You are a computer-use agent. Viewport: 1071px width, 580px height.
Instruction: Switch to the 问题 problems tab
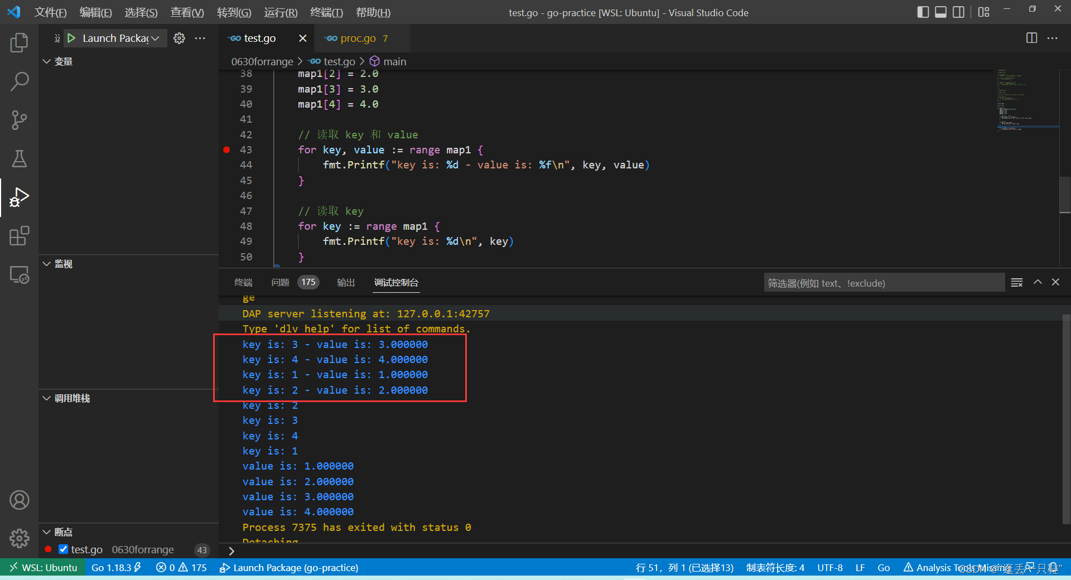(x=280, y=283)
